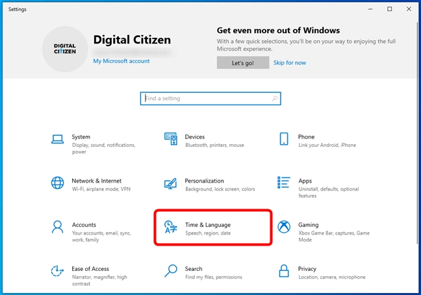Open the System settings title
The image size is (421, 295).
81,137
